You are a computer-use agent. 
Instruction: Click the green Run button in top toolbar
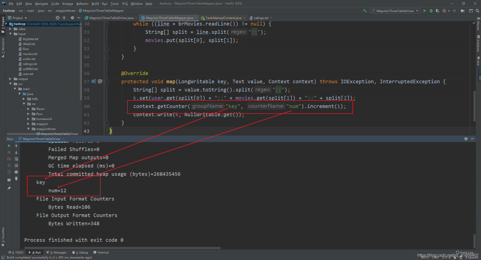(425, 11)
